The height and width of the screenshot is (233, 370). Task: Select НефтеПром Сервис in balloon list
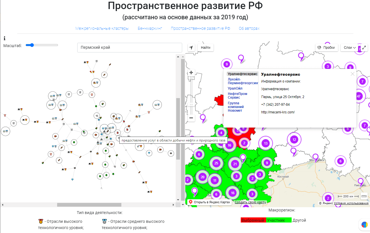point(238,96)
